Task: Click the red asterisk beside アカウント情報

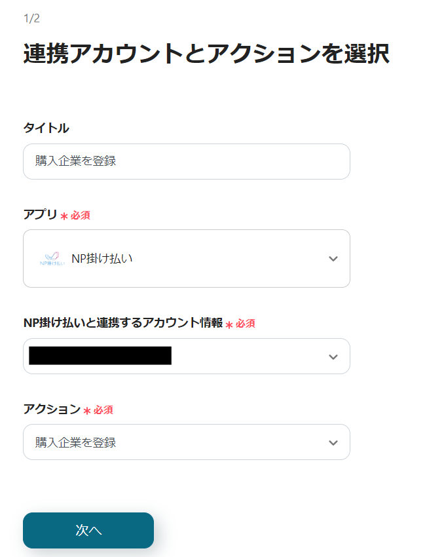Action: (x=229, y=324)
